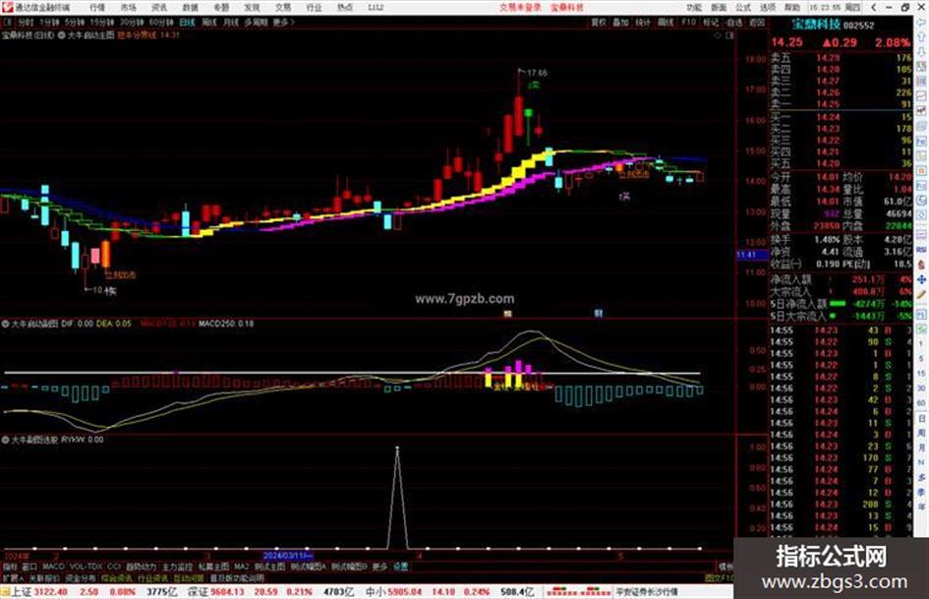
Task: Switch to 30分钟 period
Action: 132,22
